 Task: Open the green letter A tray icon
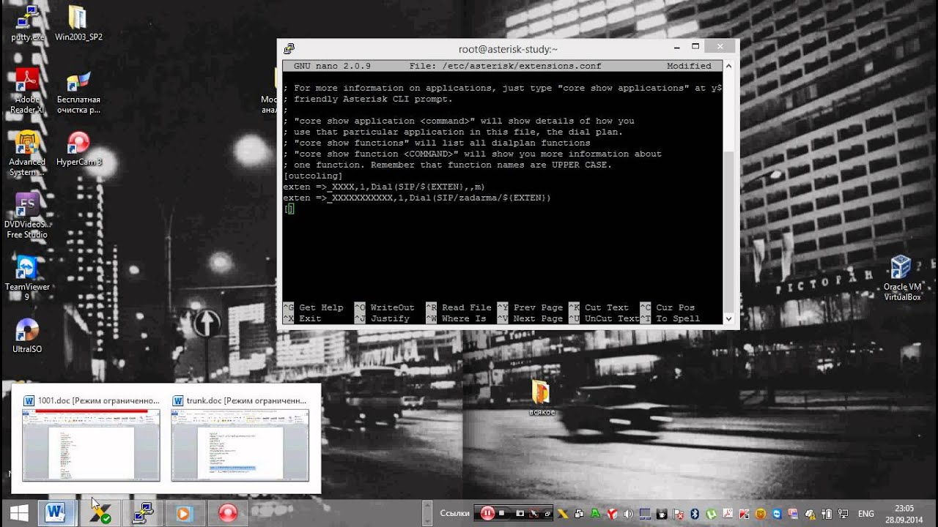pyautogui.click(x=595, y=514)
